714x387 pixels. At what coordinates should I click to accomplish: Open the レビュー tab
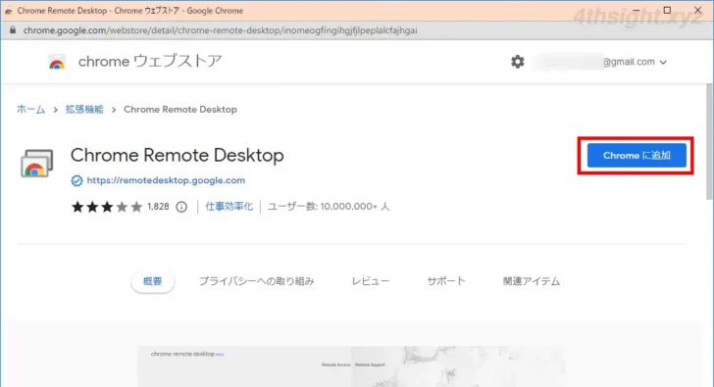(371, 281)
